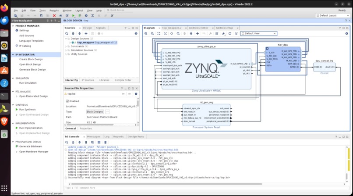The image size is (353, 196).
Task: Collapse Design Sources tree node
Action: click(x=66, y=39)
